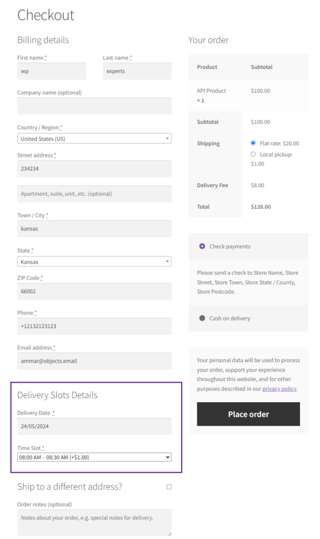The width and height of the screenshot is (320, 539).
Task: Click the Place order button
Action: (x=248, y=414)
